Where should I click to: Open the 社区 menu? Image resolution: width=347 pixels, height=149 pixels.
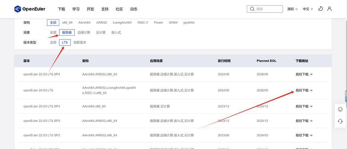point(119,9)
